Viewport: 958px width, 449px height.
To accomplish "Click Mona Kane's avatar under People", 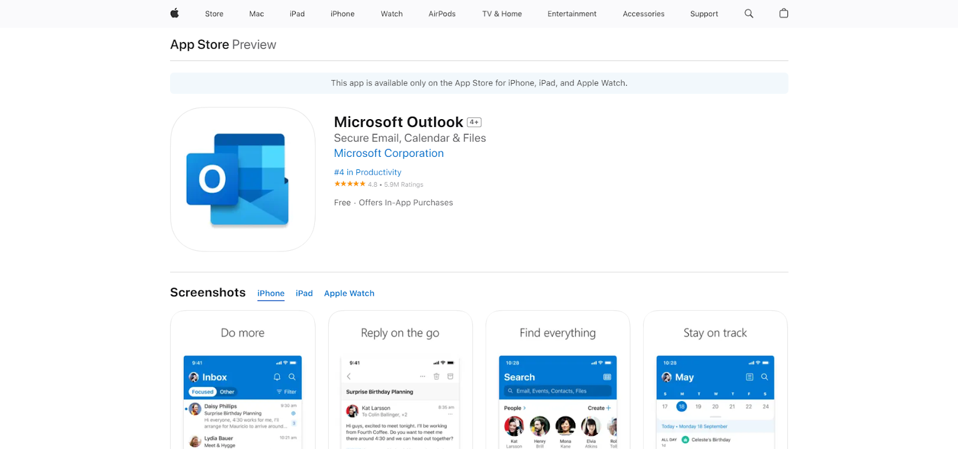I will 565,426.
